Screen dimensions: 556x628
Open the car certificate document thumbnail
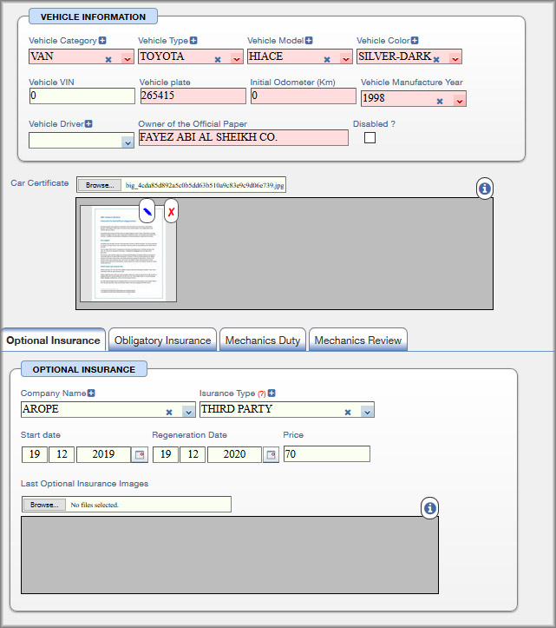coord(128,254)
